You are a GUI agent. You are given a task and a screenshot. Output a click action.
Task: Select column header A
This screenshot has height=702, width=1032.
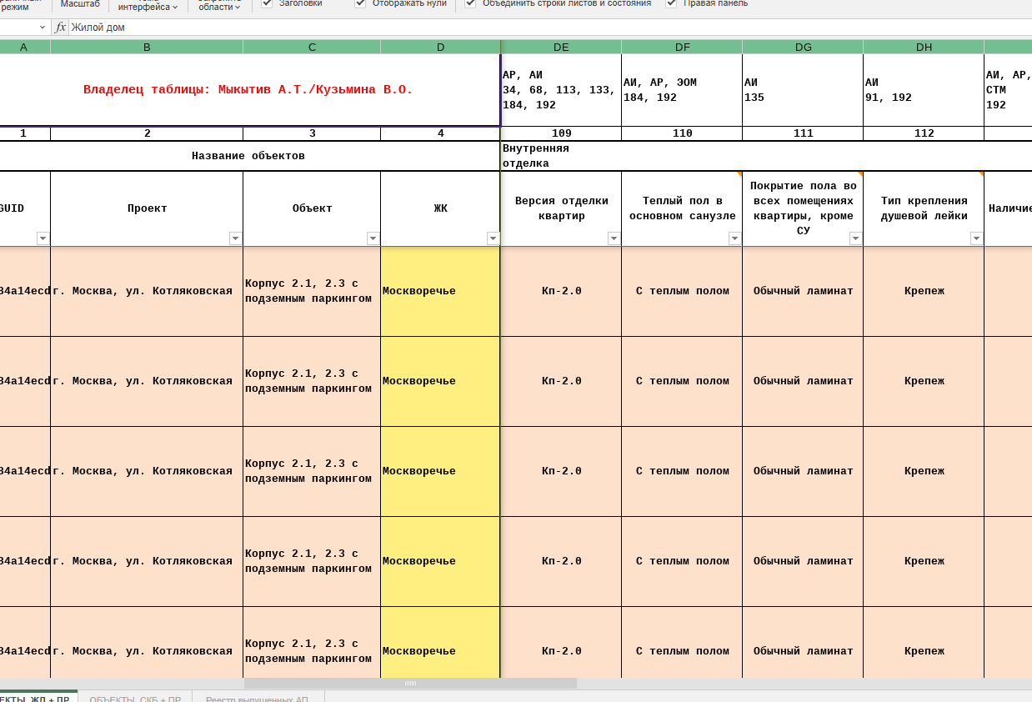pos(23,47)
